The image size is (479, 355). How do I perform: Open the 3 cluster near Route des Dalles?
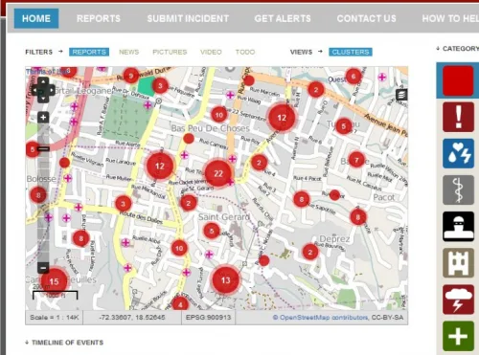tap(124, 204)
